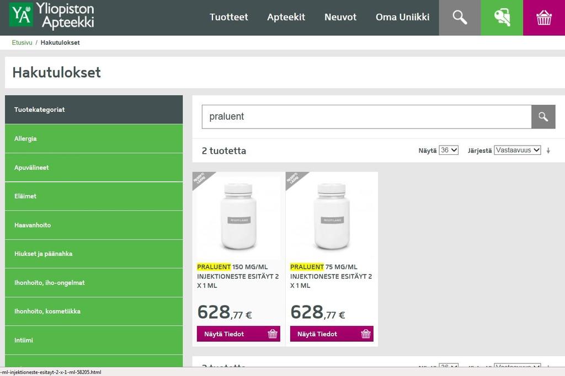Open the Oma Uniikki menu

[x=402, y=17]
